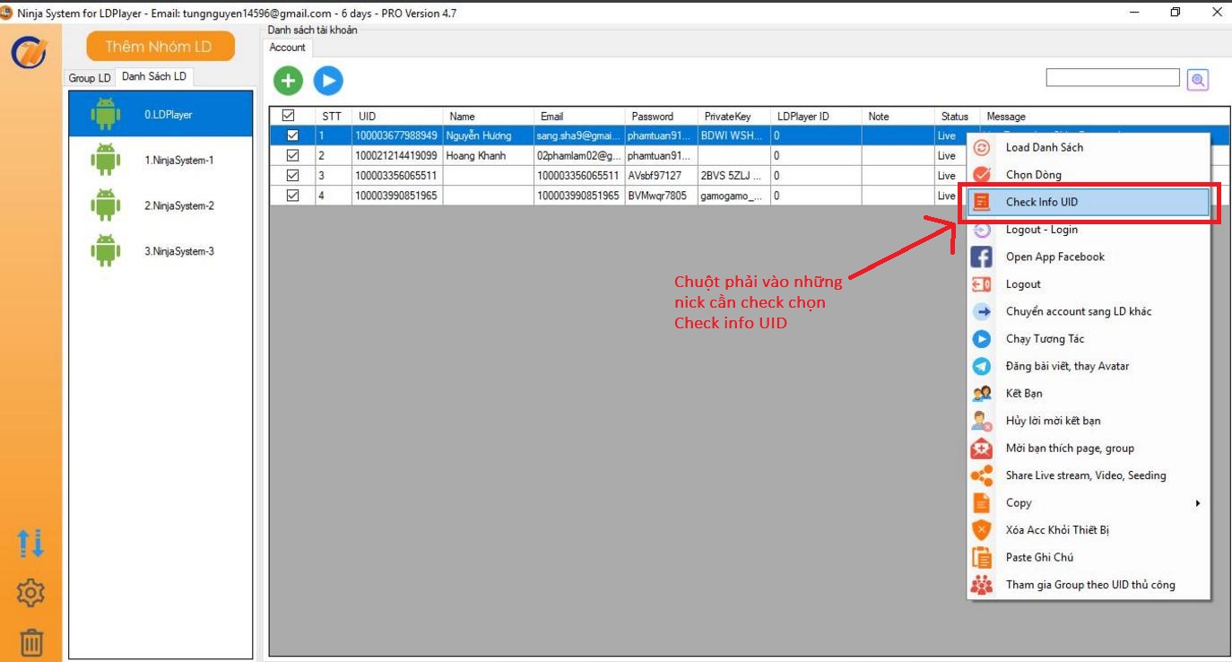This screenshot has height=662, width=1232.
Task: Sort by the Email column header
Action: pyautogui.click(x=579, y=117)
